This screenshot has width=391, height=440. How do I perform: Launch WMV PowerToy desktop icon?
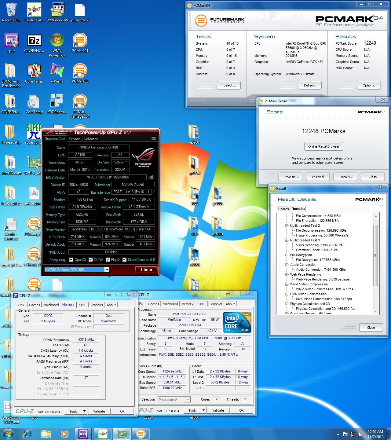coord(57,45)
